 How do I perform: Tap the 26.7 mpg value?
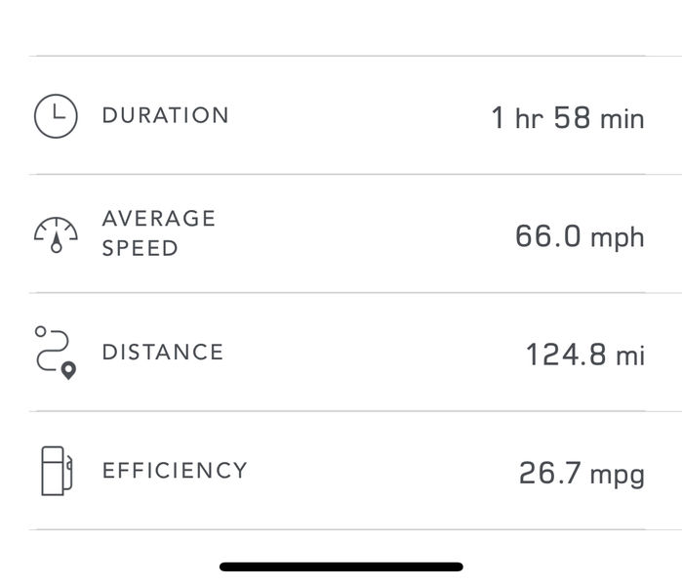pyautogui.click(x=582, y=474)
